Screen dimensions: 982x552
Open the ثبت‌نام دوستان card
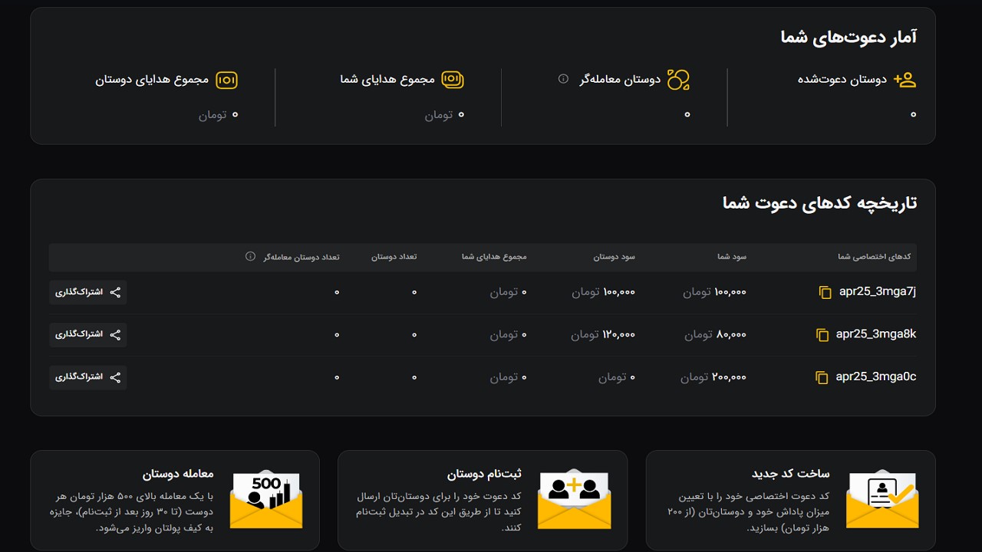(483, 500)
